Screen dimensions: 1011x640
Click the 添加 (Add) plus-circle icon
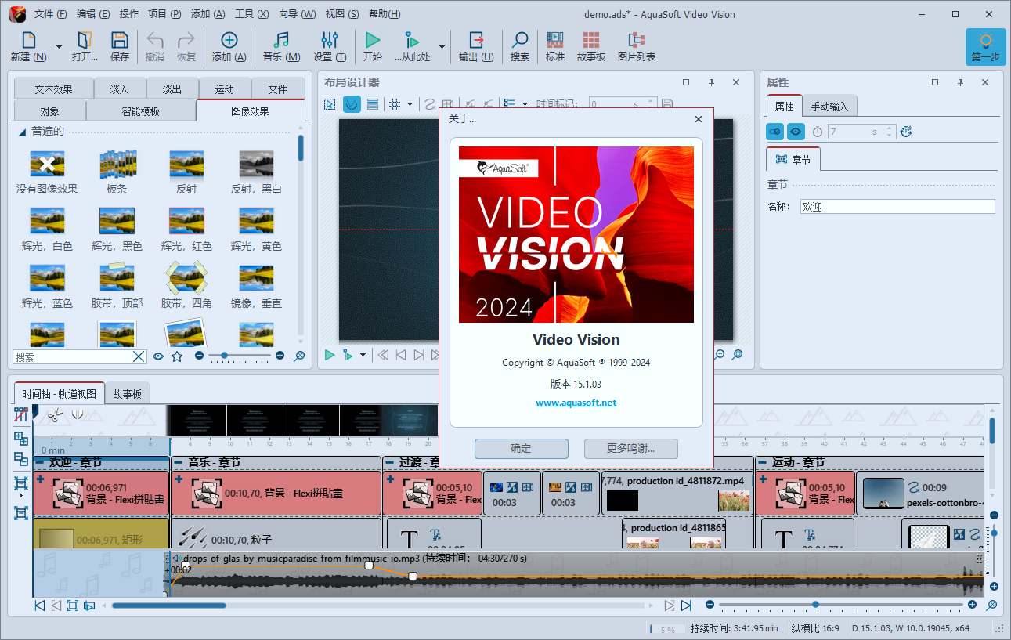point(229,41)
